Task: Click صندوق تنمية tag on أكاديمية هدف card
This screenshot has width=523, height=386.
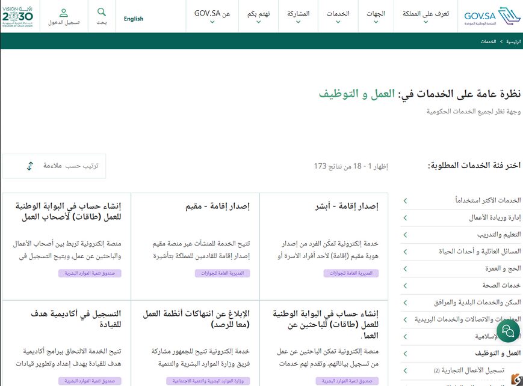Action: coord(90,381)
